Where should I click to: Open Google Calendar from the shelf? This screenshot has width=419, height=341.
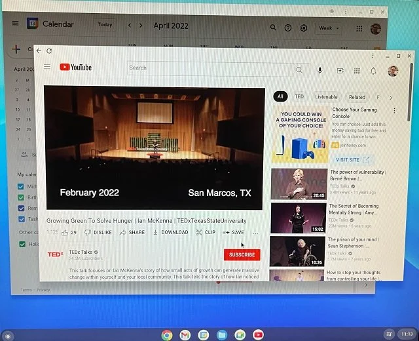tap(204, 334)
